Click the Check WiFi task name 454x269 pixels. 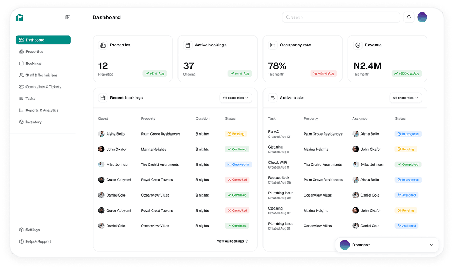click(x=278, y=162)
